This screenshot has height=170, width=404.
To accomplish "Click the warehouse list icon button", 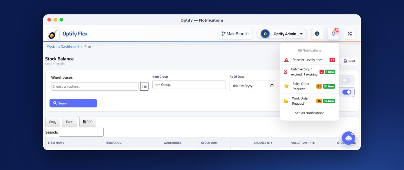I will [x=144, y=86].
